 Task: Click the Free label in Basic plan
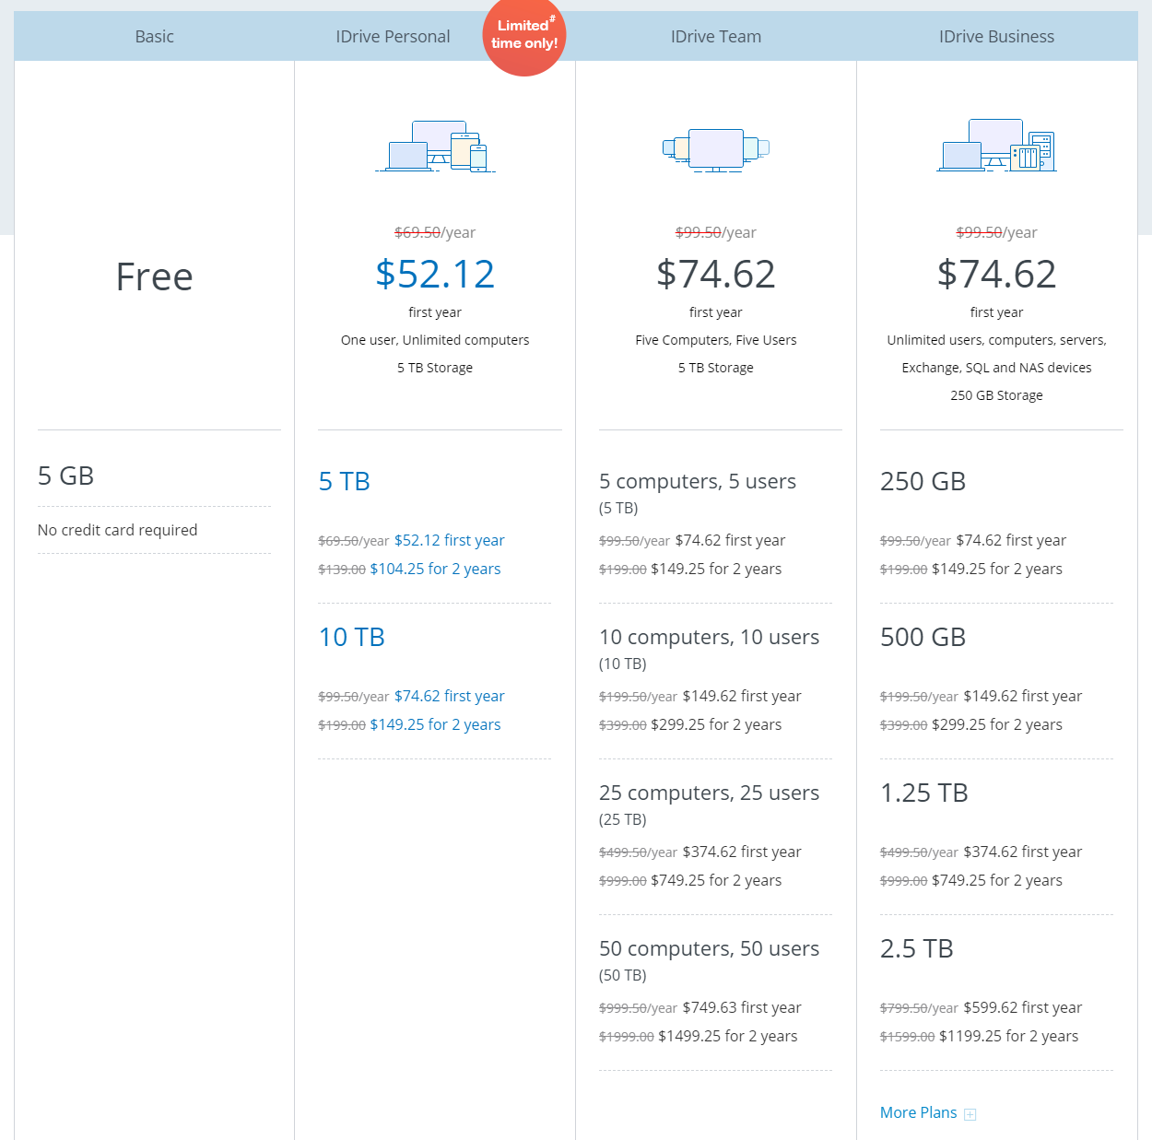click(154, 276)
